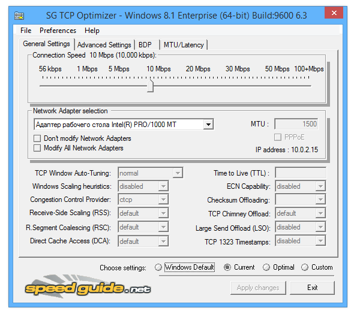
Task: Click the speedguide.net logo
Action: coord(88,286)
